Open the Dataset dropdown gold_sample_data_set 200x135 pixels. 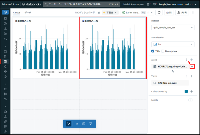tap(173, 28)
